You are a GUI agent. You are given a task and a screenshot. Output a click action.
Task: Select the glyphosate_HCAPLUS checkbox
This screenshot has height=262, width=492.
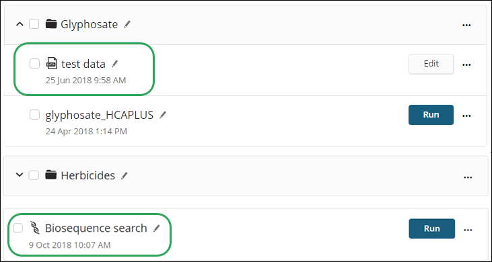point(34,115)
